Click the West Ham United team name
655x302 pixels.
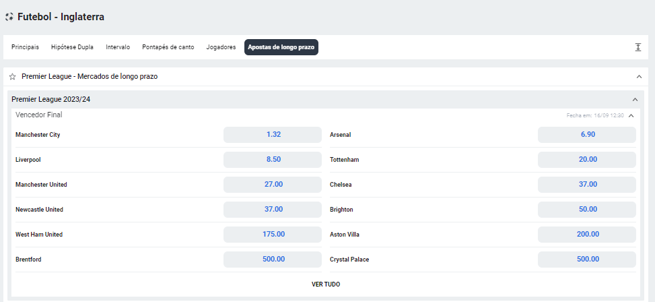[x=39, y=235]
